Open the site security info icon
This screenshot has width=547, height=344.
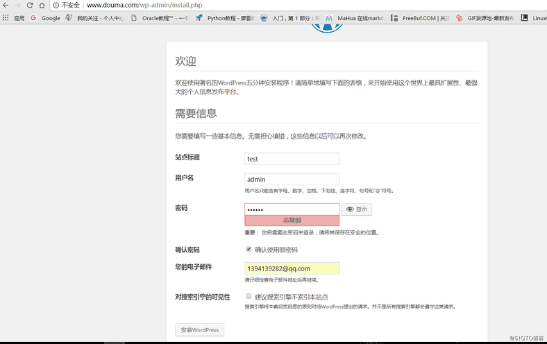click(56, 6)
